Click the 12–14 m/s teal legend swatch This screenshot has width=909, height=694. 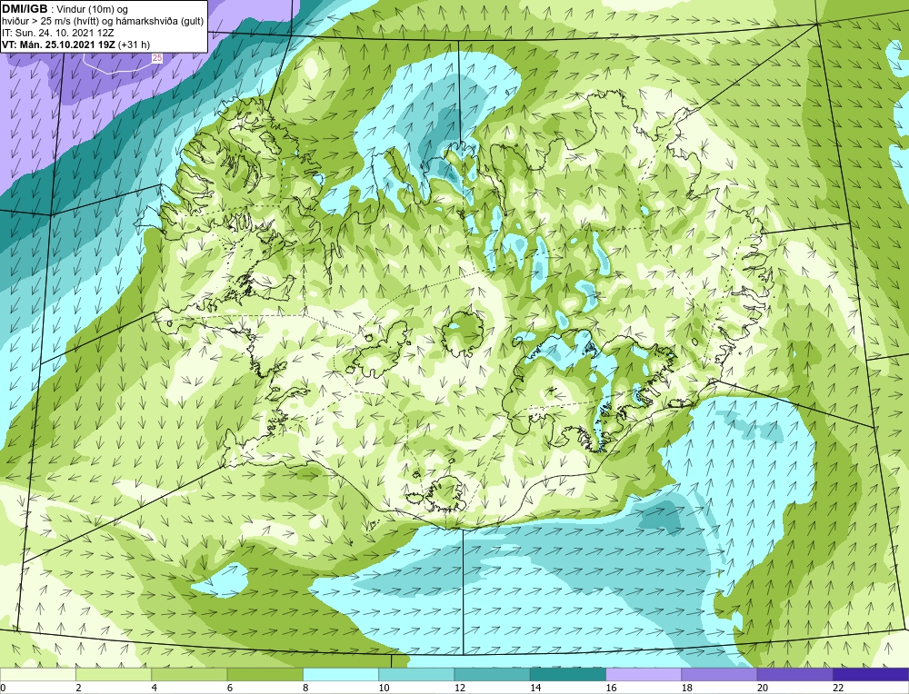[492, 675]
